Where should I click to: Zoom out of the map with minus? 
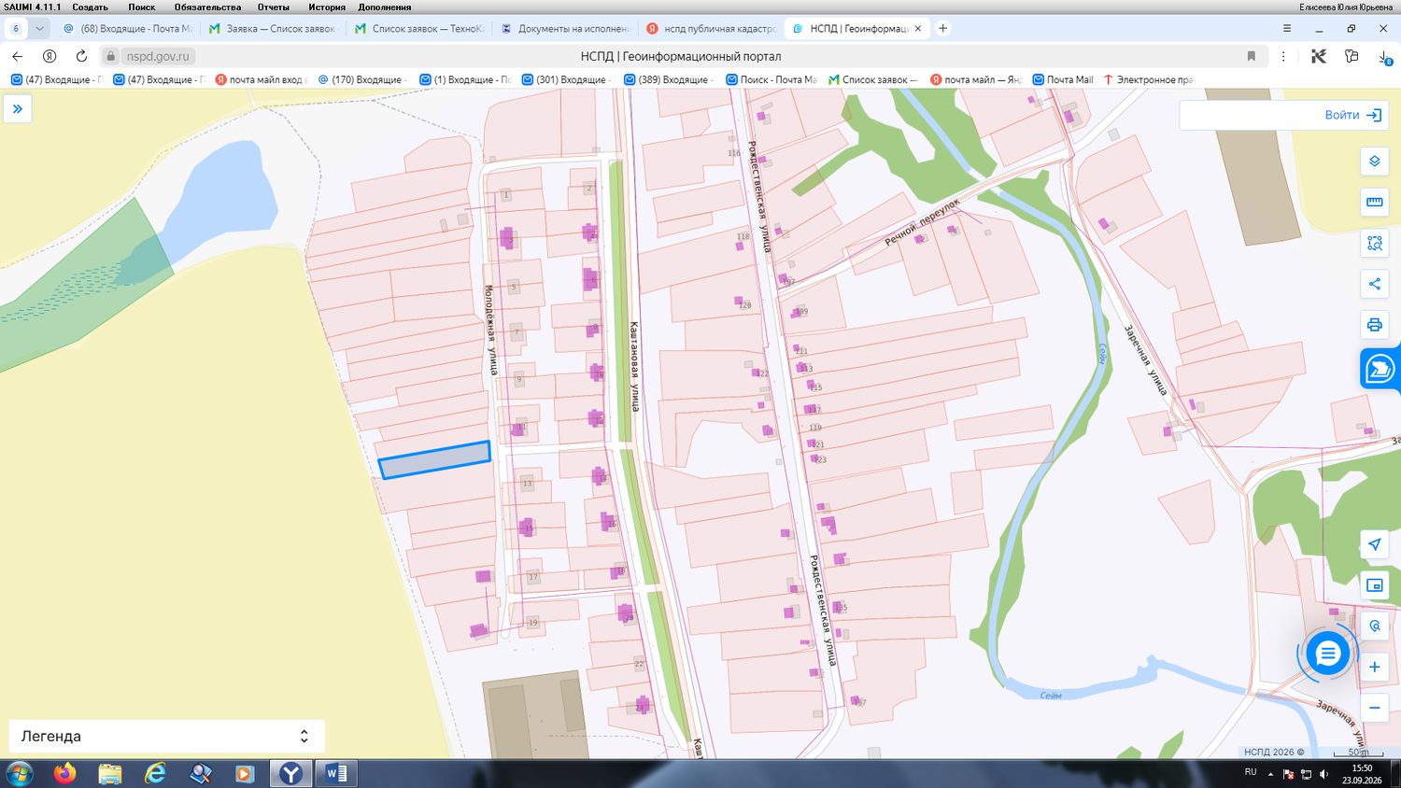(1374, 708)
